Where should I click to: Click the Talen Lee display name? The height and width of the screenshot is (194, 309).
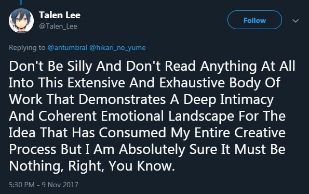(x=60, y=15)
